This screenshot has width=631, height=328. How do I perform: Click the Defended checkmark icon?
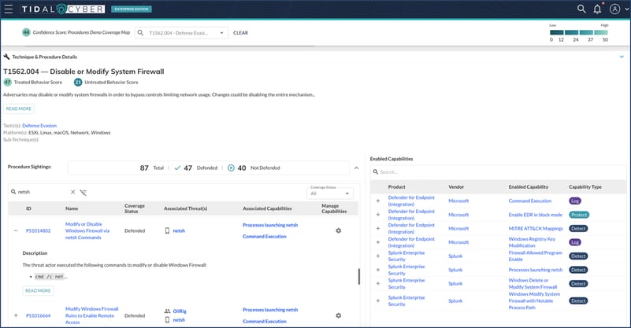[177, 168]
